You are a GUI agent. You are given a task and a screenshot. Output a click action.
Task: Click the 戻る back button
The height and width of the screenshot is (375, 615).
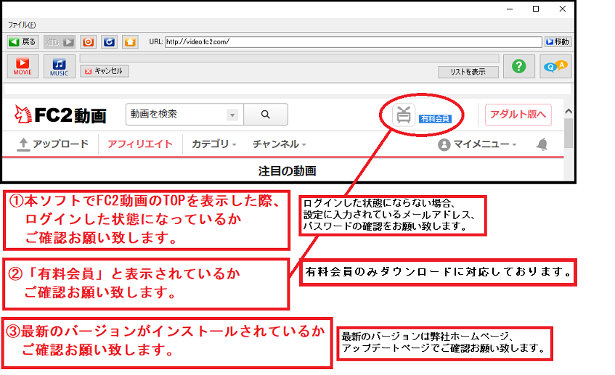pyautogui.click(x=23, y=41)
